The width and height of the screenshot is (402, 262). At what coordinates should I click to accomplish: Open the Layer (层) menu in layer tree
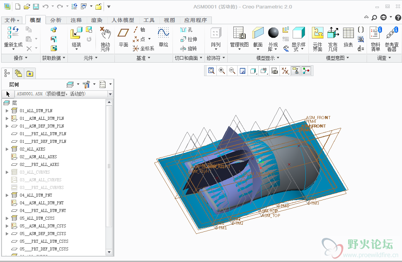[x=73, y=85]
